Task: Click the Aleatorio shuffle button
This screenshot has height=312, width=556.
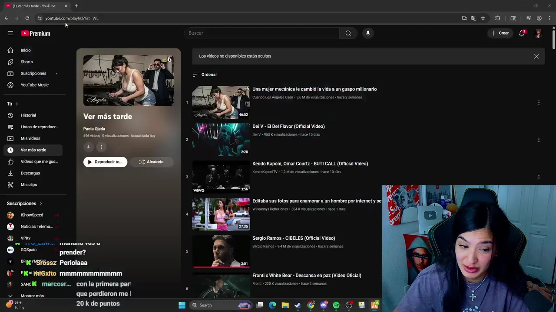Action: (151, 162)
